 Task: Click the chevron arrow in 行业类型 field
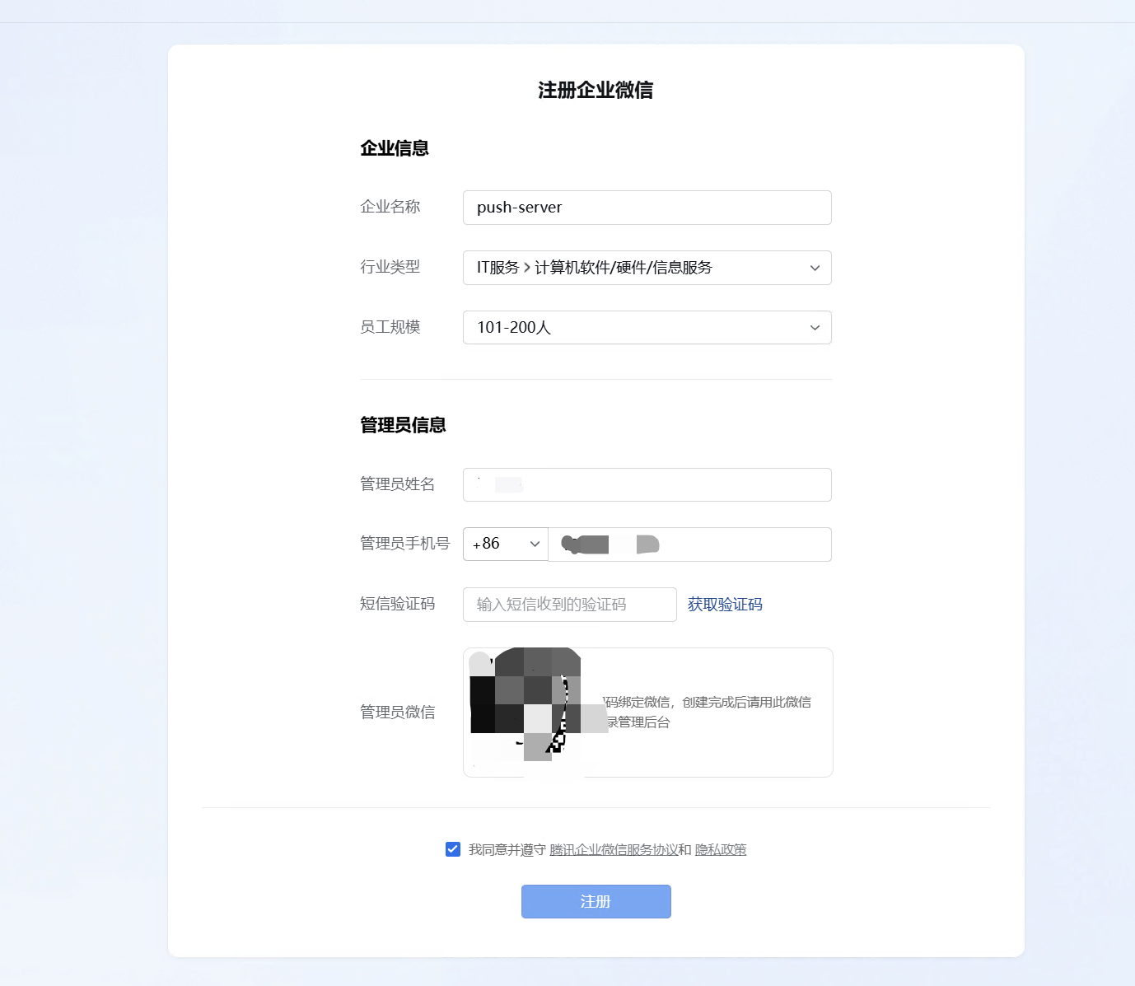(x=815, y=268)
